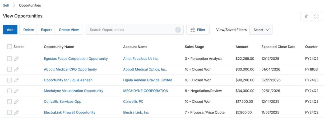Screen dimensions: 324x118
Task: Click the Create View button
Action: [x=69, y=30]
